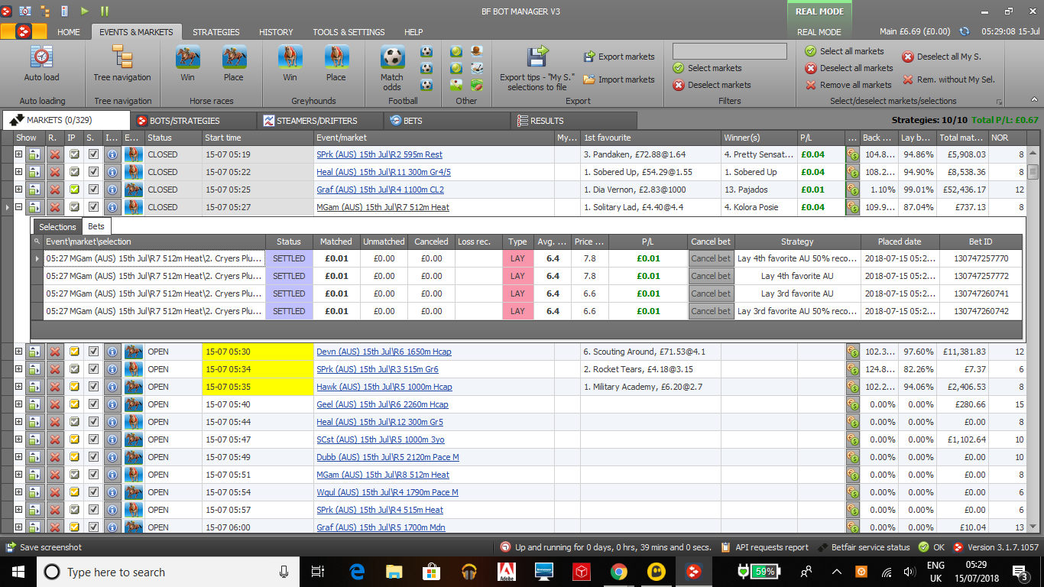The height and width of the screenshot is (587, 1044).
Task: Switch to STEAMERS/DRIFTERS tab
Action: pyautogui.click(x=319, y=121)
